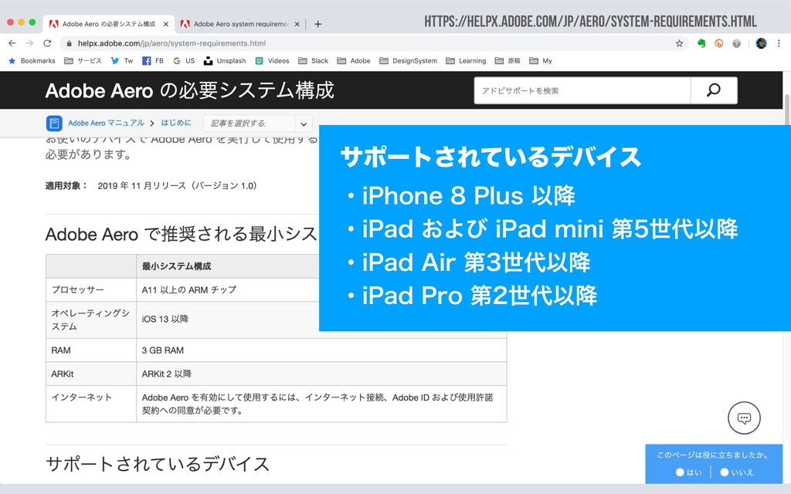This screenshot has width=791, height=494.
Task: Click the Adobe Aero マニュアル book icon
Action: coord(54,123)
